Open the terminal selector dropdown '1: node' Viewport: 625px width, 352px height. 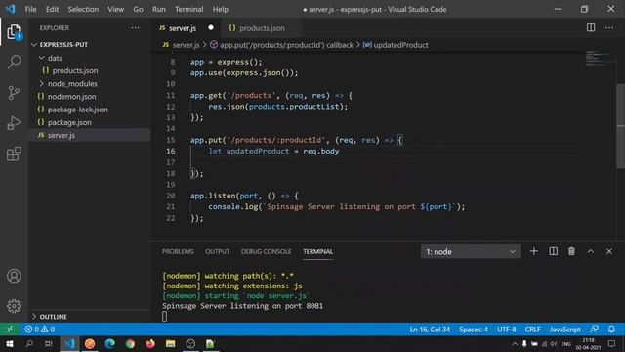(x=471, y=252)
